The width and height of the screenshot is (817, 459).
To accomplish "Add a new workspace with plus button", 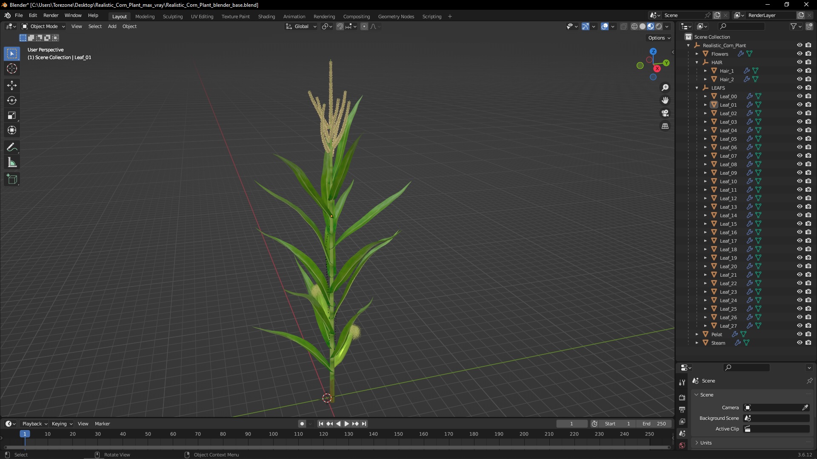I will click(450, 17).
